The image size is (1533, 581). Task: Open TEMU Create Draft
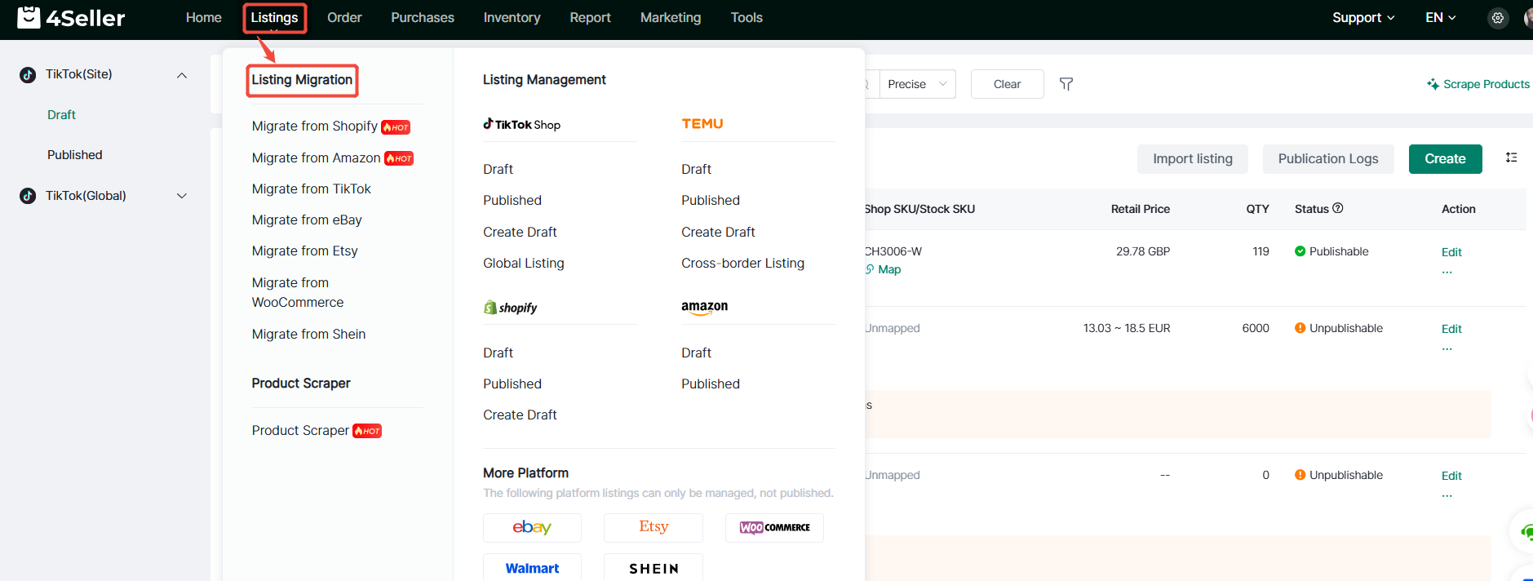click(x=718, y=232)
